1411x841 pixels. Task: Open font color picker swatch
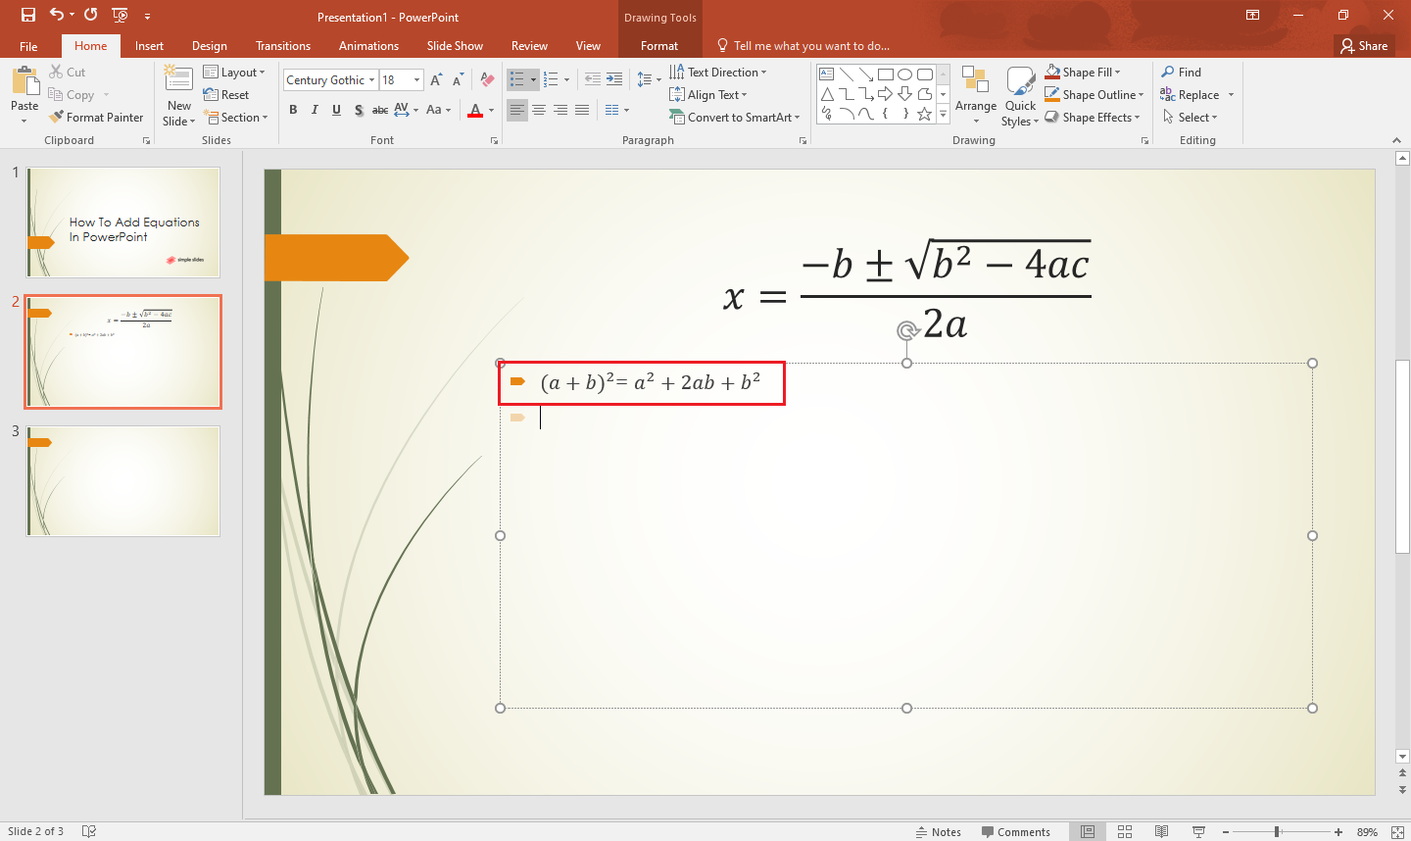click(x=475, y=110)
